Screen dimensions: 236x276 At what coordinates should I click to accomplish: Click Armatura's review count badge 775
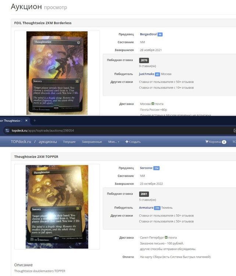pyautogui.click(x=157, y=208)
